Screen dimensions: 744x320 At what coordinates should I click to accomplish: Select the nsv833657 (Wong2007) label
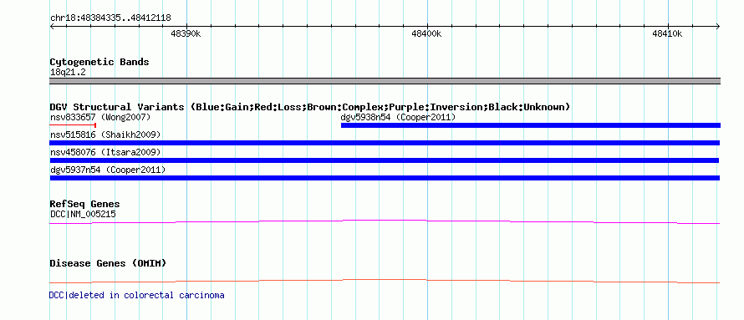click(100, 117)
